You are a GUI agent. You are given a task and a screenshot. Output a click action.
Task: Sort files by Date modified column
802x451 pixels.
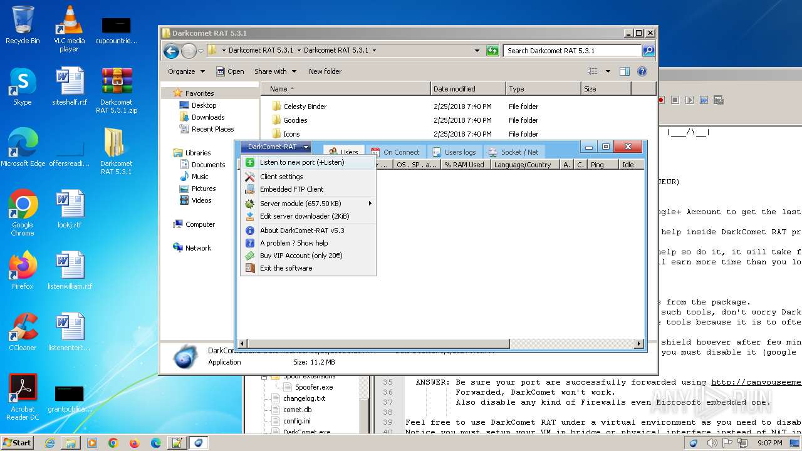(x=468, y=89)
